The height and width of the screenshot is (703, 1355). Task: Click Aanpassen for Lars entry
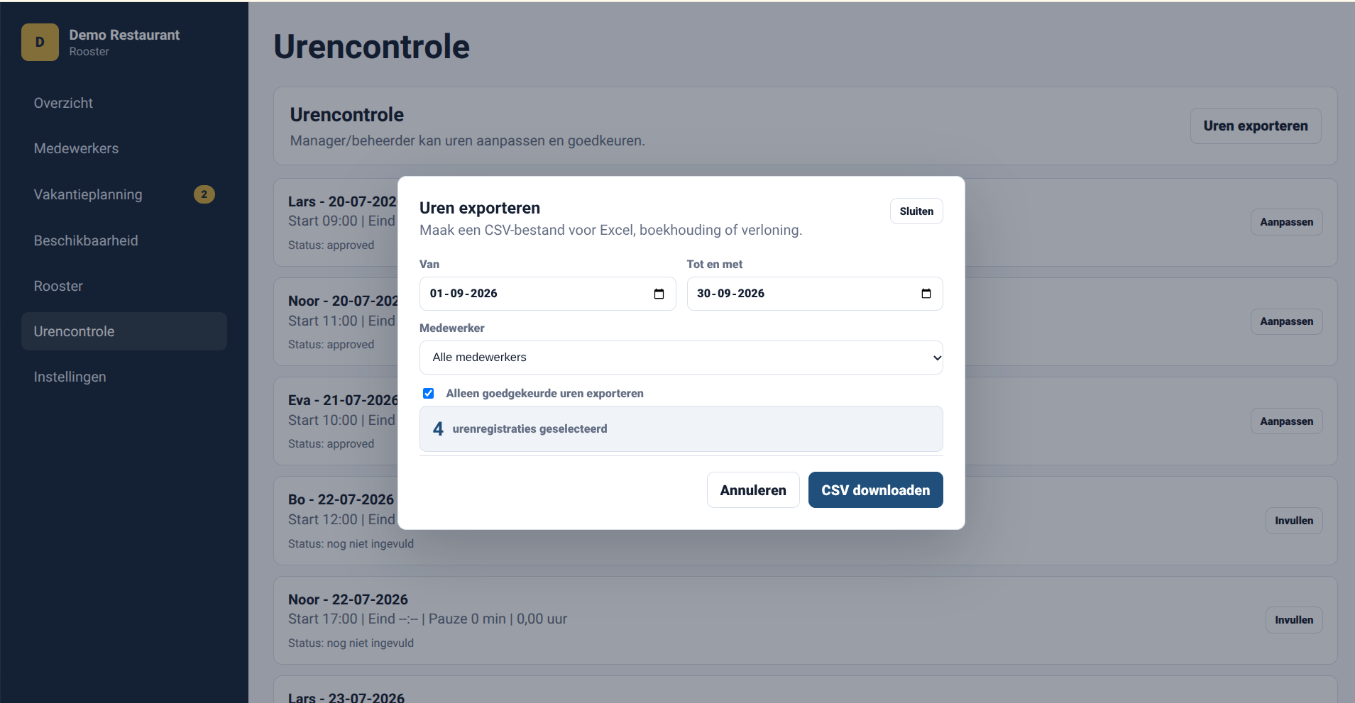tap(1286, 222)
